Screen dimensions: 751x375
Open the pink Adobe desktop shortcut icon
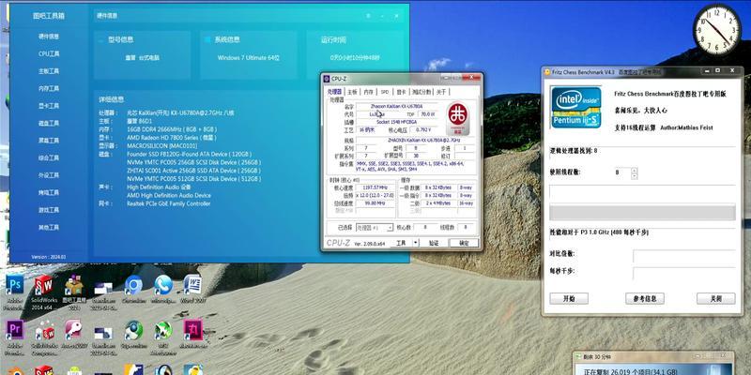[193, 330]
